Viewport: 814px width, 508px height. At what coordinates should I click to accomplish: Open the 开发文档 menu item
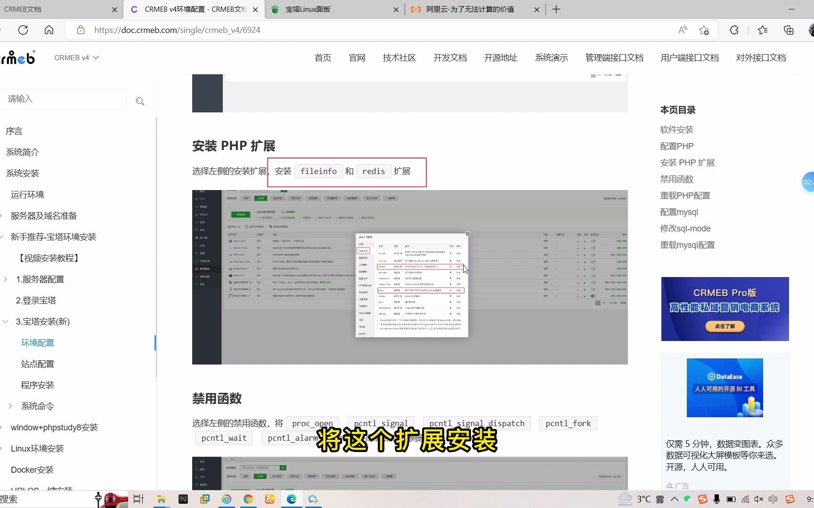[449, 57]
